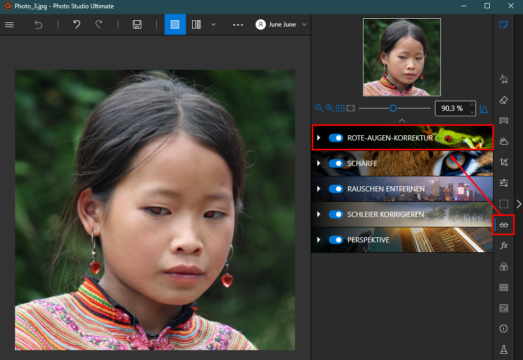Open the adjustment sliders panel icon
This screenshot has width=523, height=360.
coord(503,183)
